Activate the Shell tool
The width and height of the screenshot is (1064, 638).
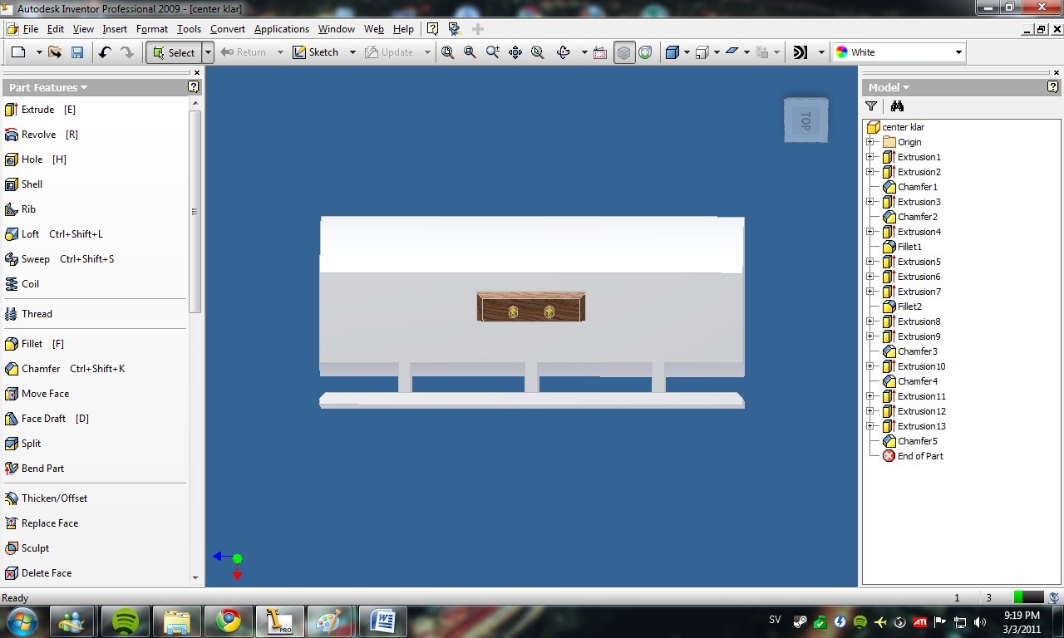[23, 184]
